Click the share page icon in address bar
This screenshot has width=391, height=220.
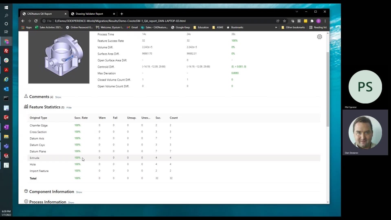pos(278,21)
